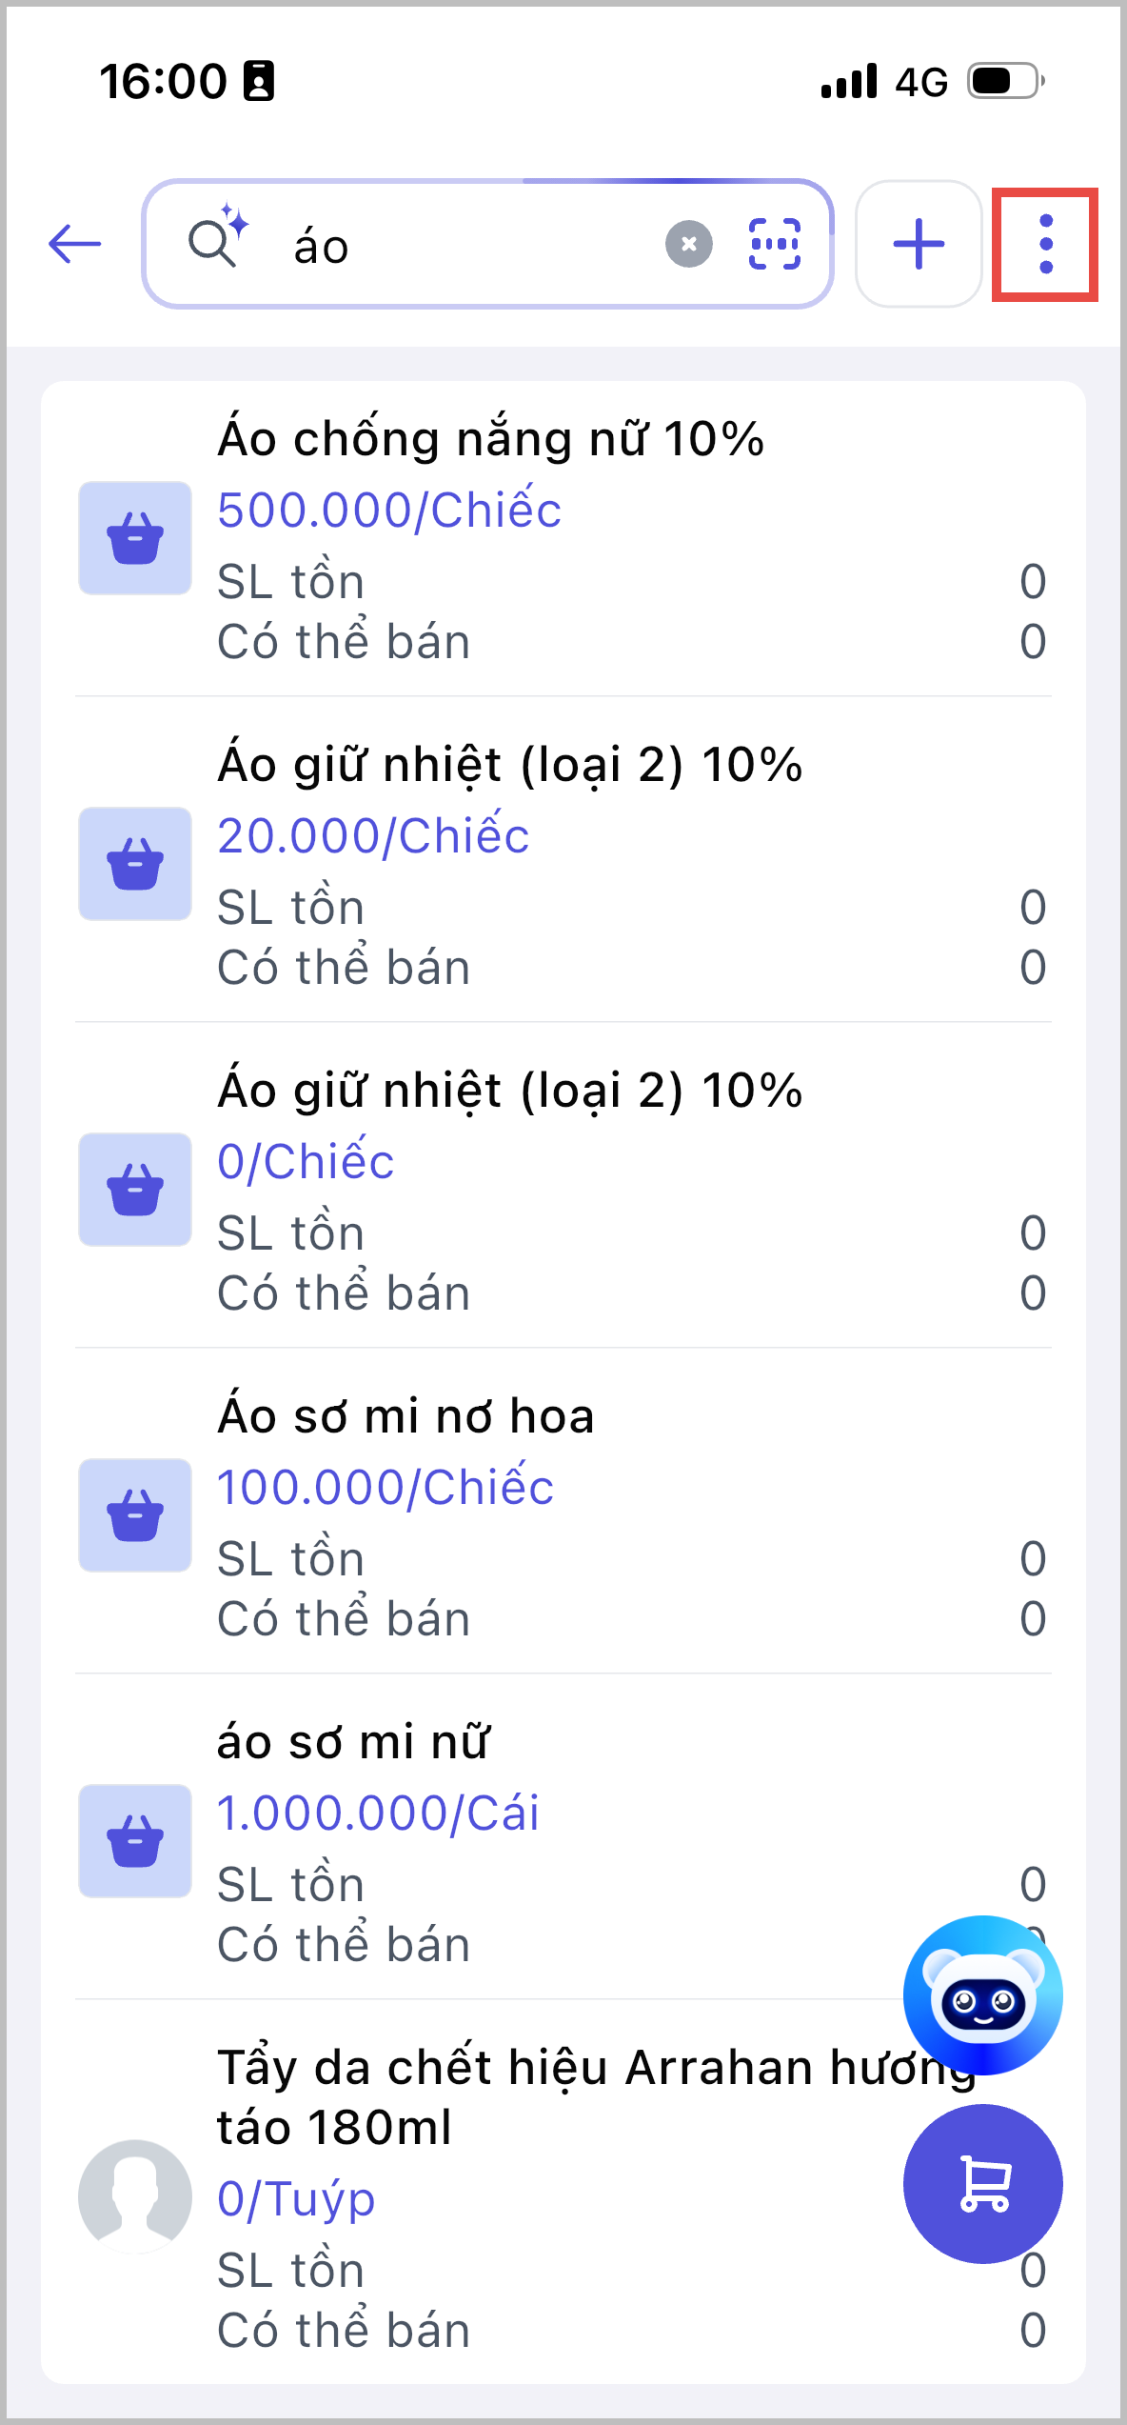The width and height of the screenshot is (1127, 2425).
Task: Open the barcode scanner icon
Action: tap(774, 245)
